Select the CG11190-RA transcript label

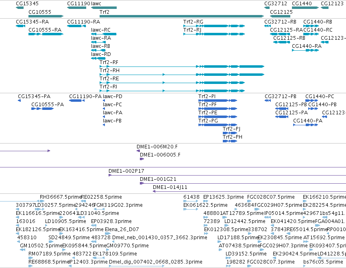pyautogui.click(x=84, y=22)
